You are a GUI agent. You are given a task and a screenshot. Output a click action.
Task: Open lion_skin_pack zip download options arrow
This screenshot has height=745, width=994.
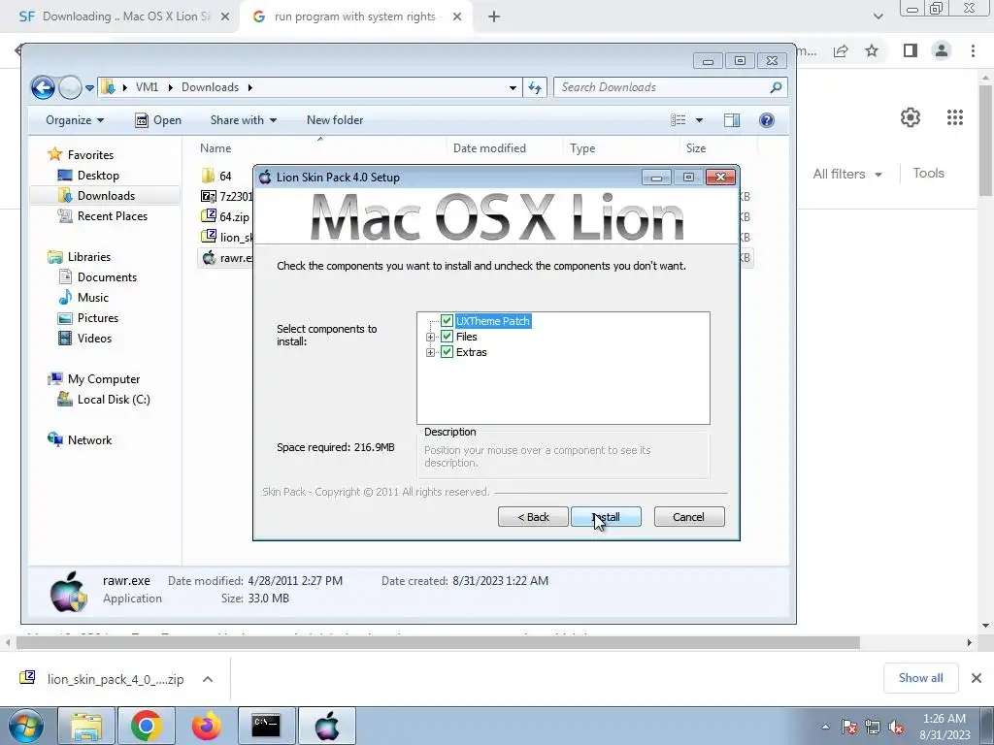pos(208,679)
